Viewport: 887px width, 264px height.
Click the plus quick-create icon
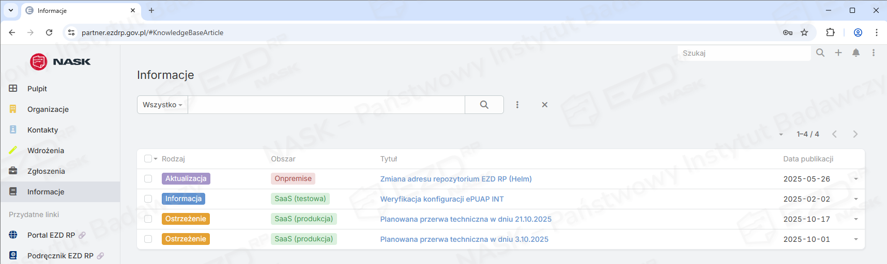(838, 53)
